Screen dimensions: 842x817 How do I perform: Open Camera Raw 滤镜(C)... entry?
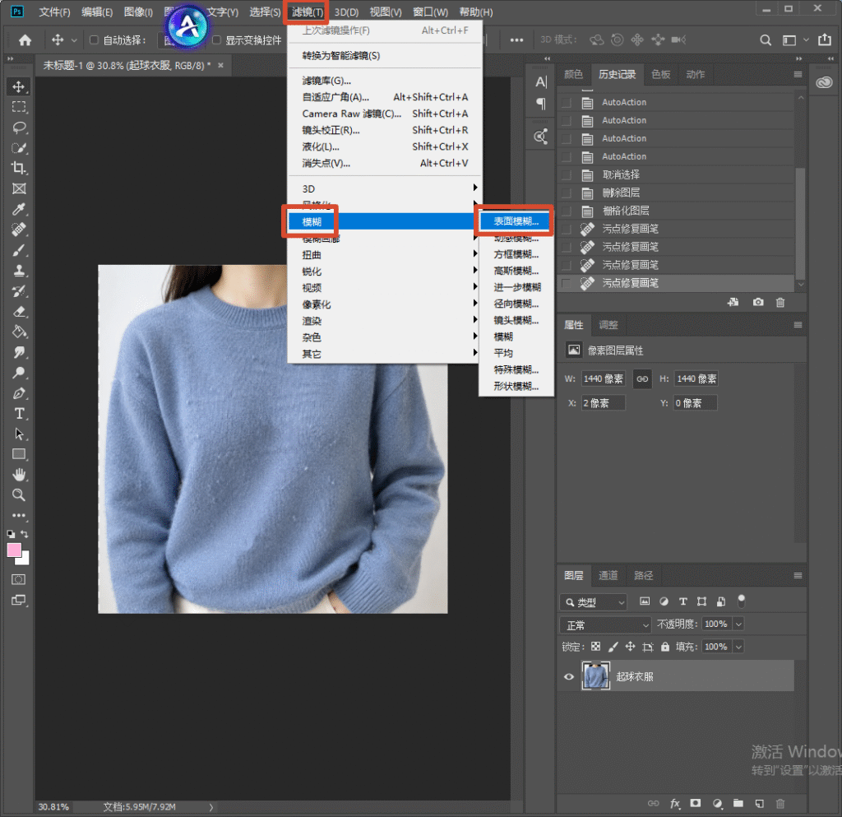(x=385, y=114)
